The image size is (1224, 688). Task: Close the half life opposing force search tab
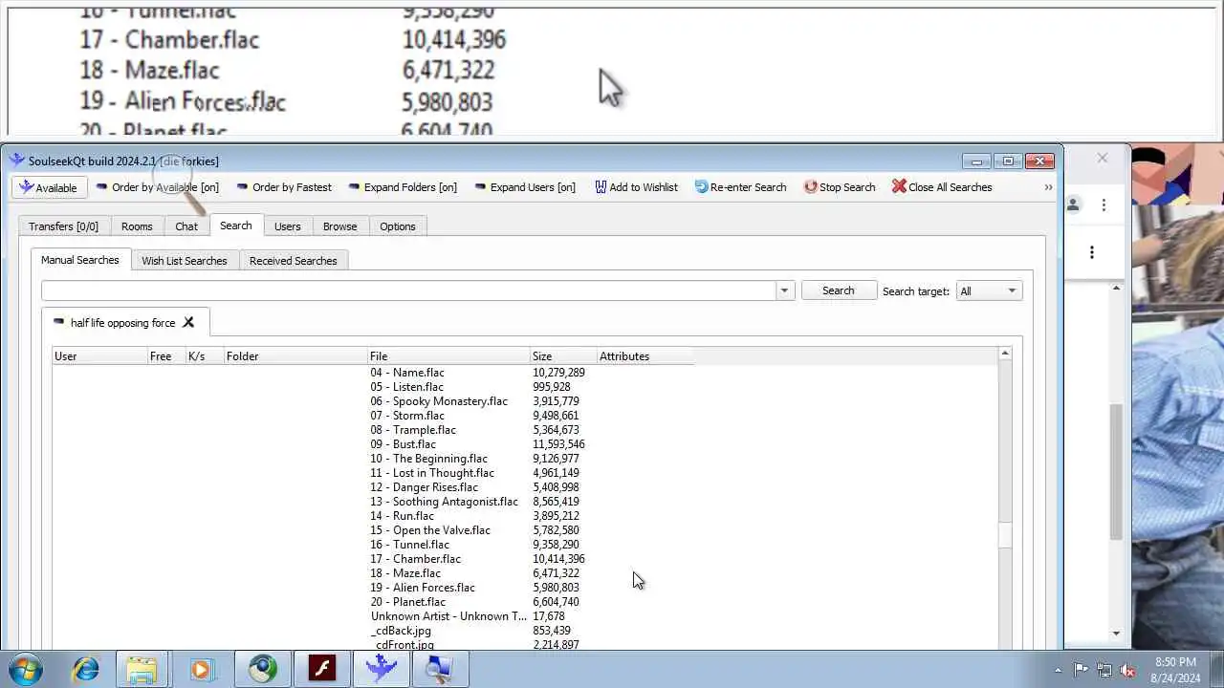click(x=188, y=322)
